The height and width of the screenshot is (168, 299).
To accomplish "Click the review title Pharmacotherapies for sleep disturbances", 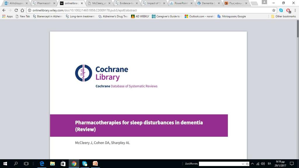I will pos(139,126).
